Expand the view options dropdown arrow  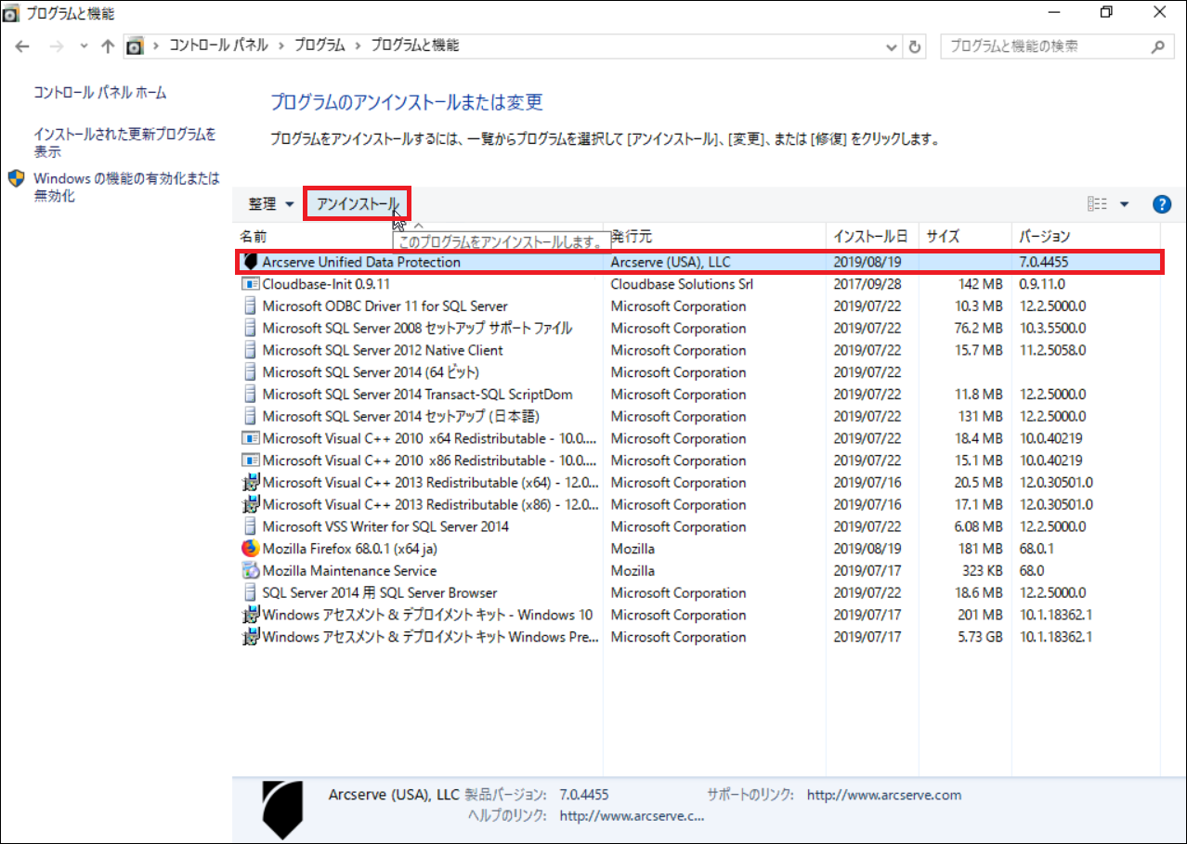click(1124, 204)
